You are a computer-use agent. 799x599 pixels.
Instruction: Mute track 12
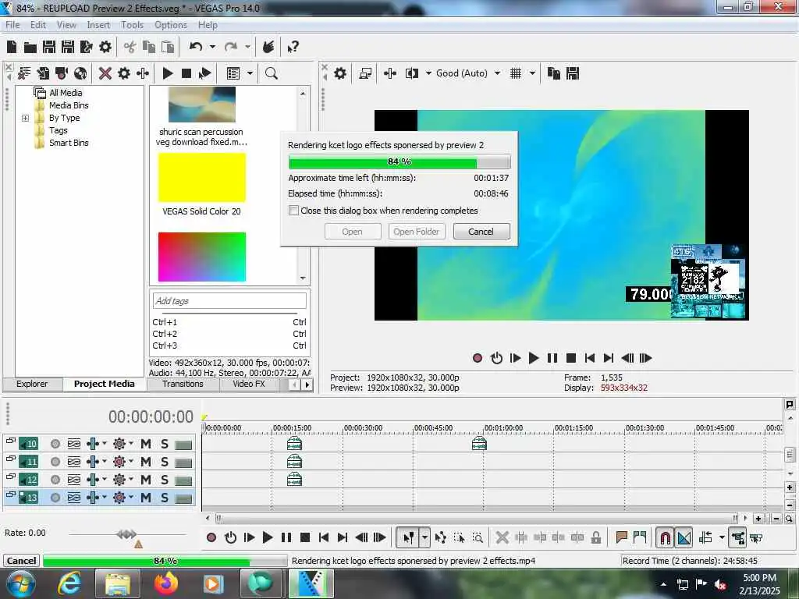(x=146, y=480)
